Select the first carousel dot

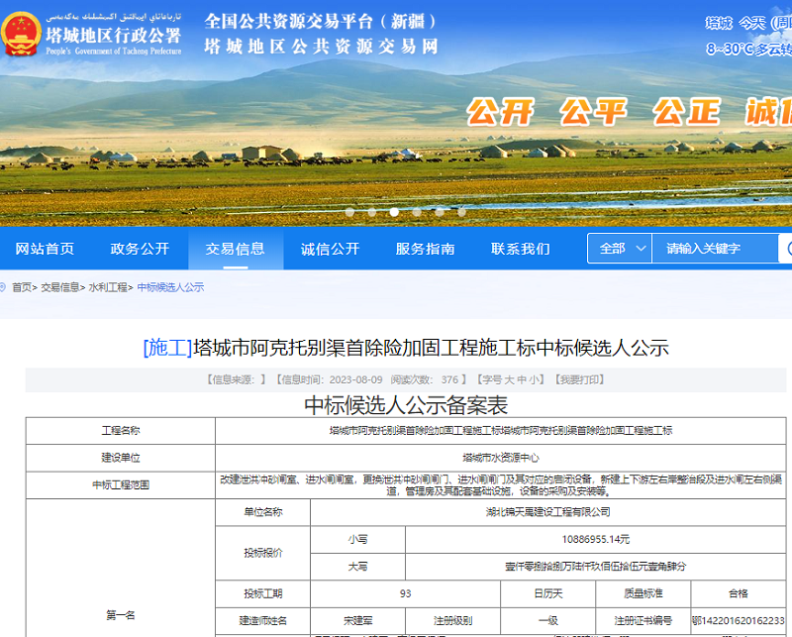tap(349, 212)
